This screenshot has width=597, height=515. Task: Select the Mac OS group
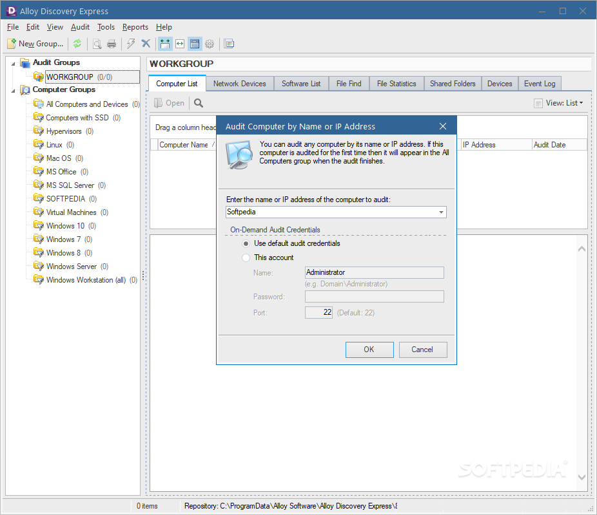coord(59,158)
